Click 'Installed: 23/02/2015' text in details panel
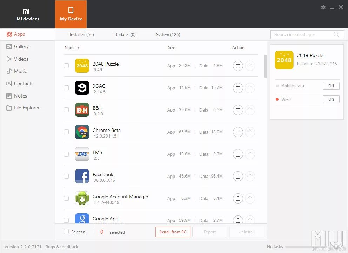This screenshot has width=348, height=253. click(x=317, y=64)
